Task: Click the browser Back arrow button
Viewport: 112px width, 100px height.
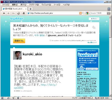Action: click(4, 13)
